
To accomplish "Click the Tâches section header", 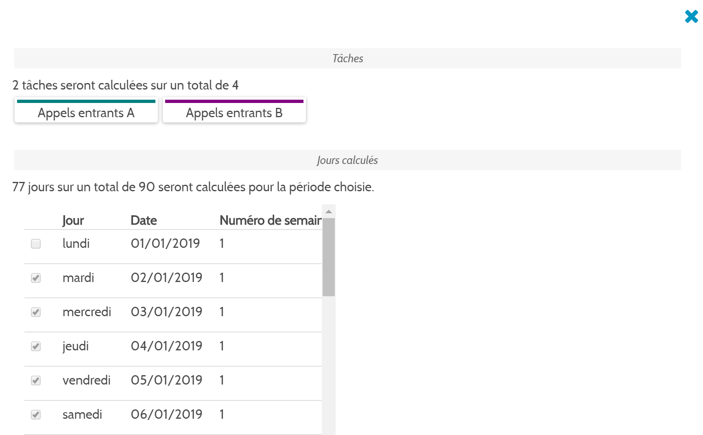I will [x=347, y=58].
